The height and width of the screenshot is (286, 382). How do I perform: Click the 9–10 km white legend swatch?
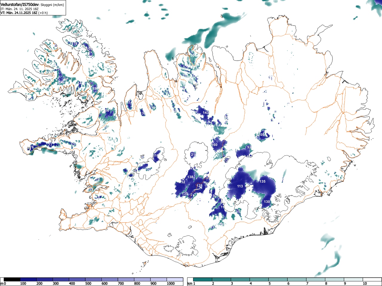(x=354, y=279)
